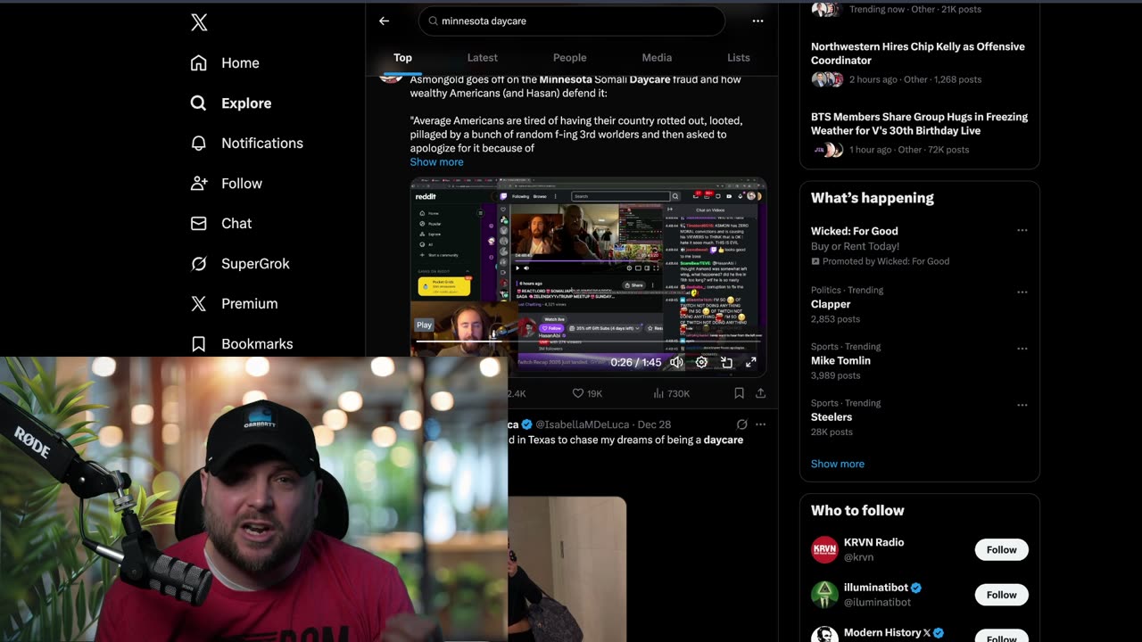The height and width of the screenshot is (642, 1142).
Task: Open Premium in sidebar
Action: [x=235, y=303]
